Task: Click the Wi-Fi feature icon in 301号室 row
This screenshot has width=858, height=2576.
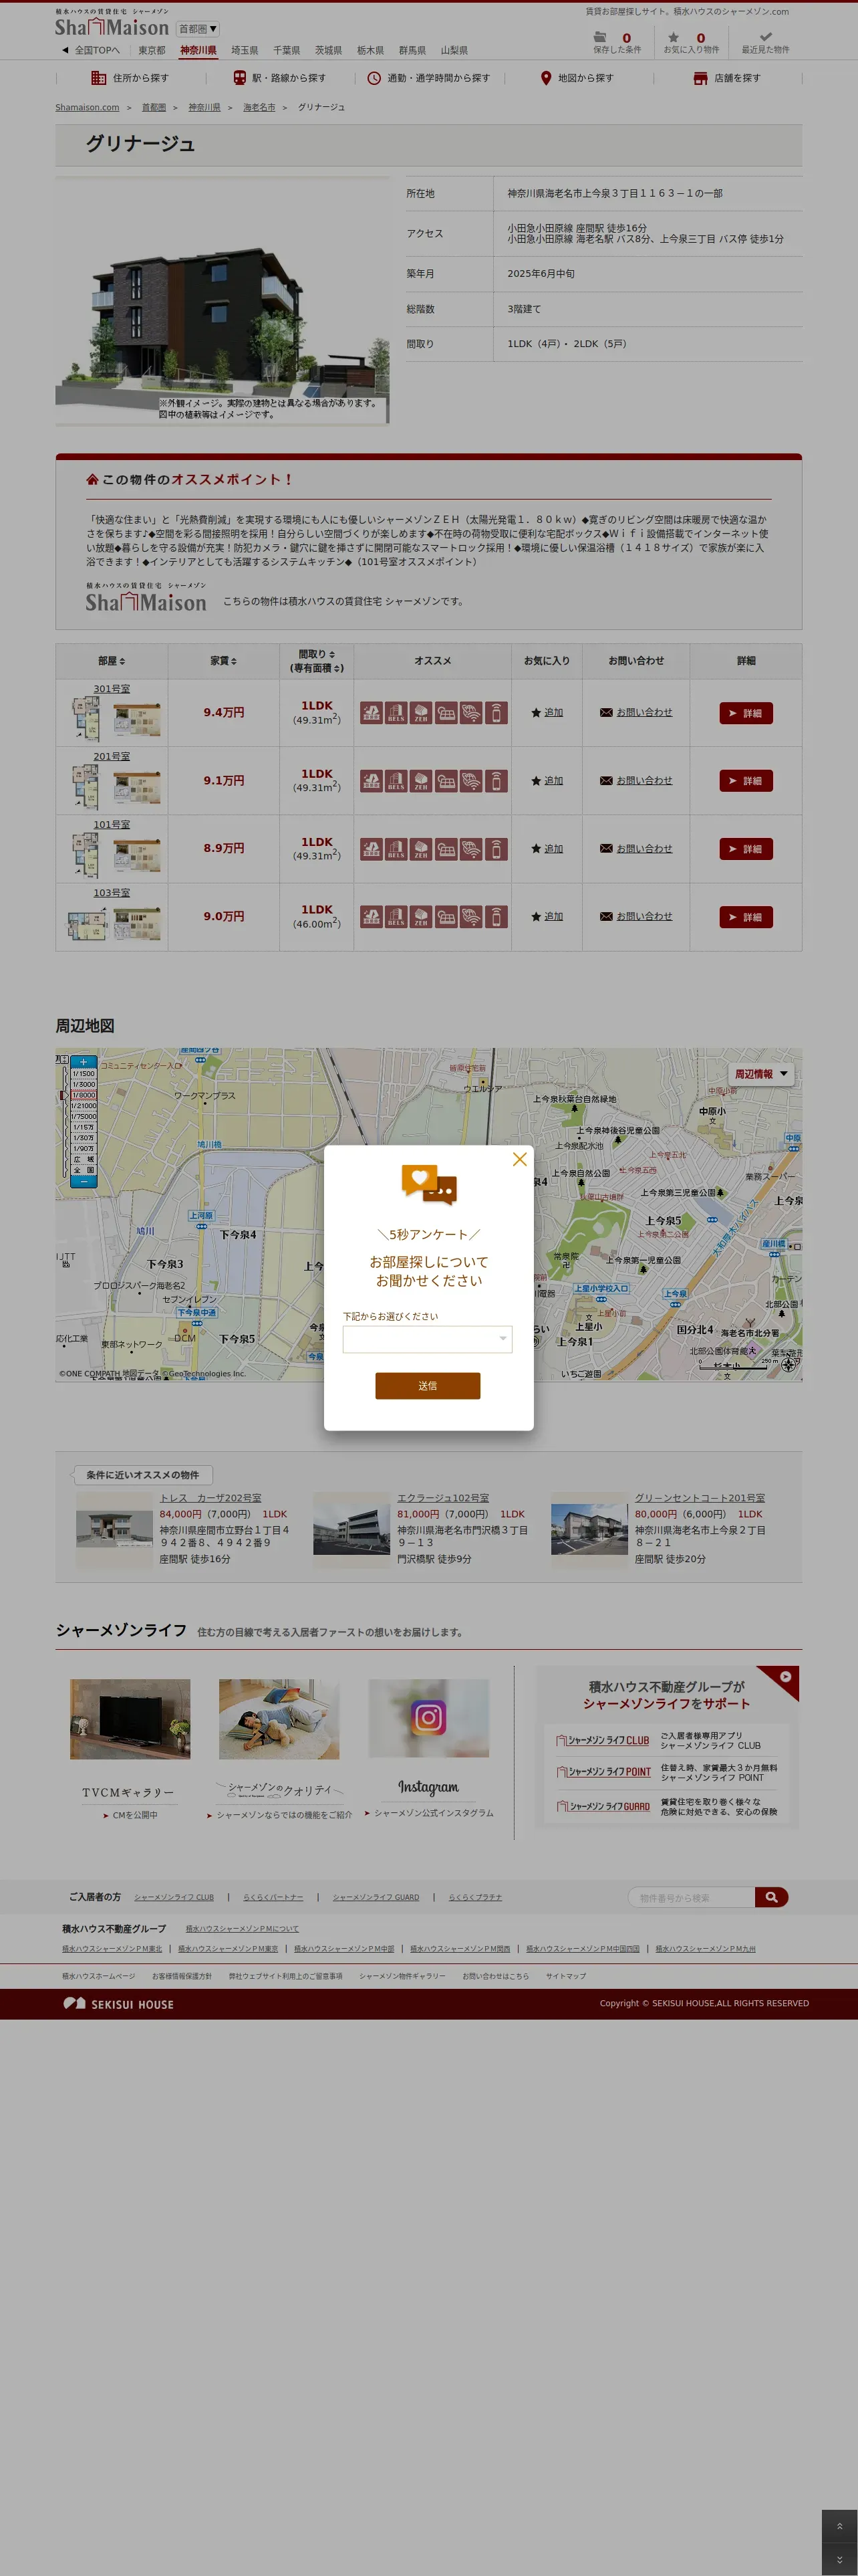Action: tap(472, 713)
